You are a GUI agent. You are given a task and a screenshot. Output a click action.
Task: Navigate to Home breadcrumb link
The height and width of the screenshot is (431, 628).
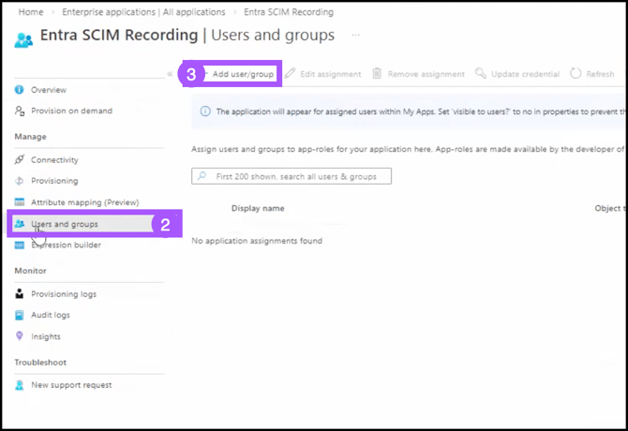[31, 12]
